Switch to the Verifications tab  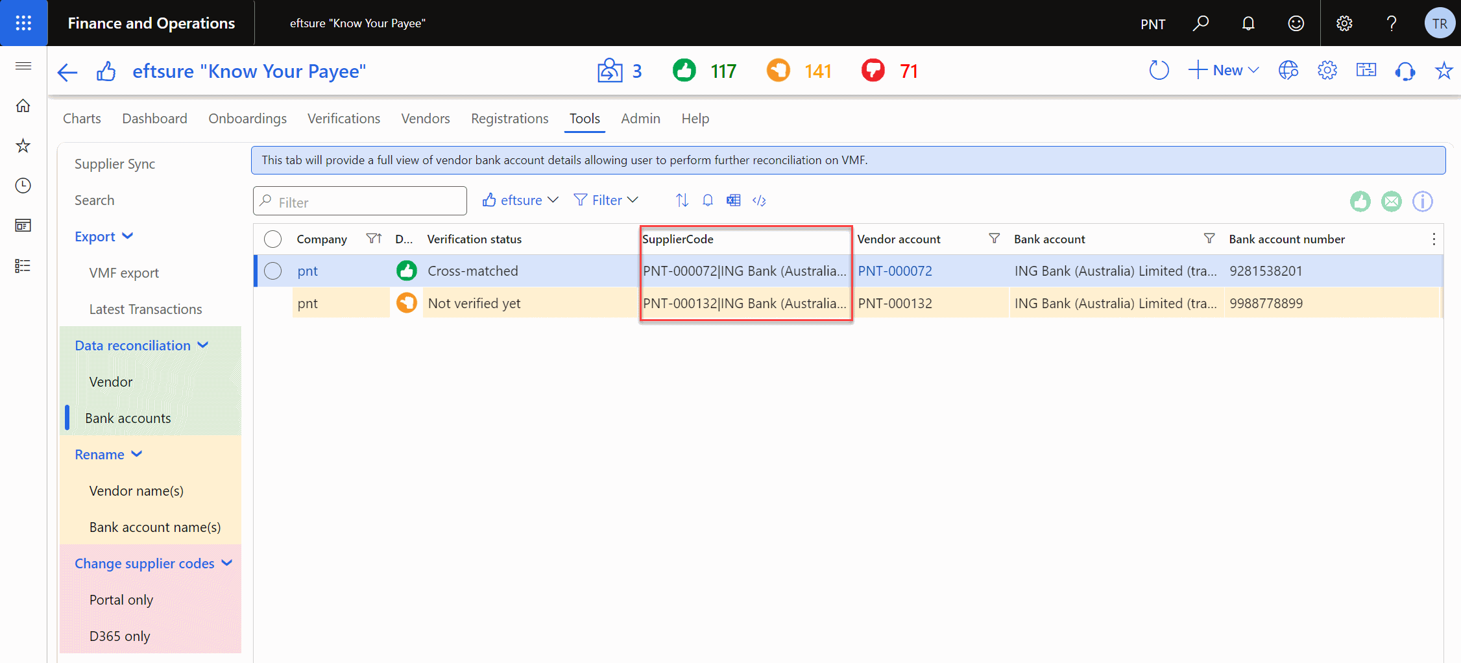point(344,119)
